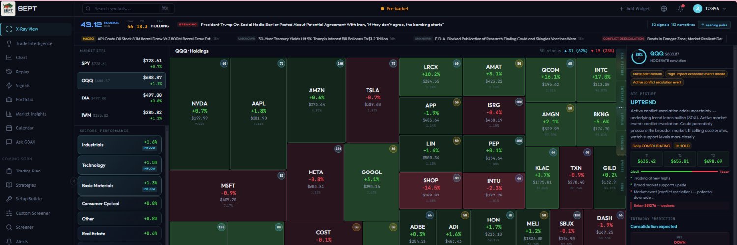Screen dimensions: 737x245
Task: Click High-impact economic events ahead tag
Action: click(695, 74)
